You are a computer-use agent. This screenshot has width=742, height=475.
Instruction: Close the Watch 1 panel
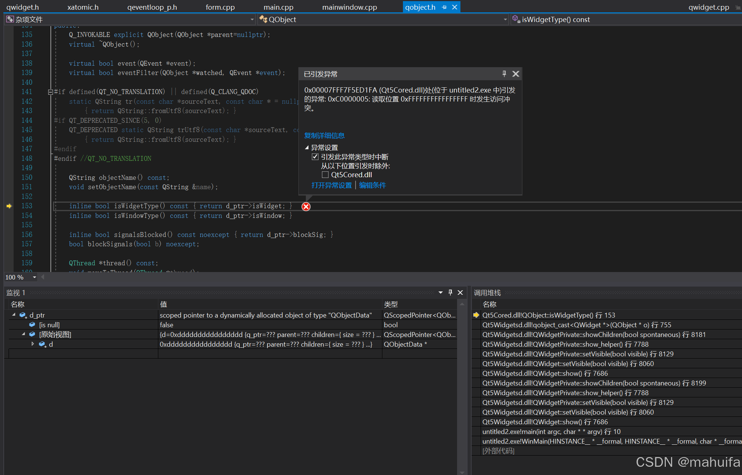(x=460, y=293)
